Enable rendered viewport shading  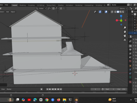click(x=123, y=12)
